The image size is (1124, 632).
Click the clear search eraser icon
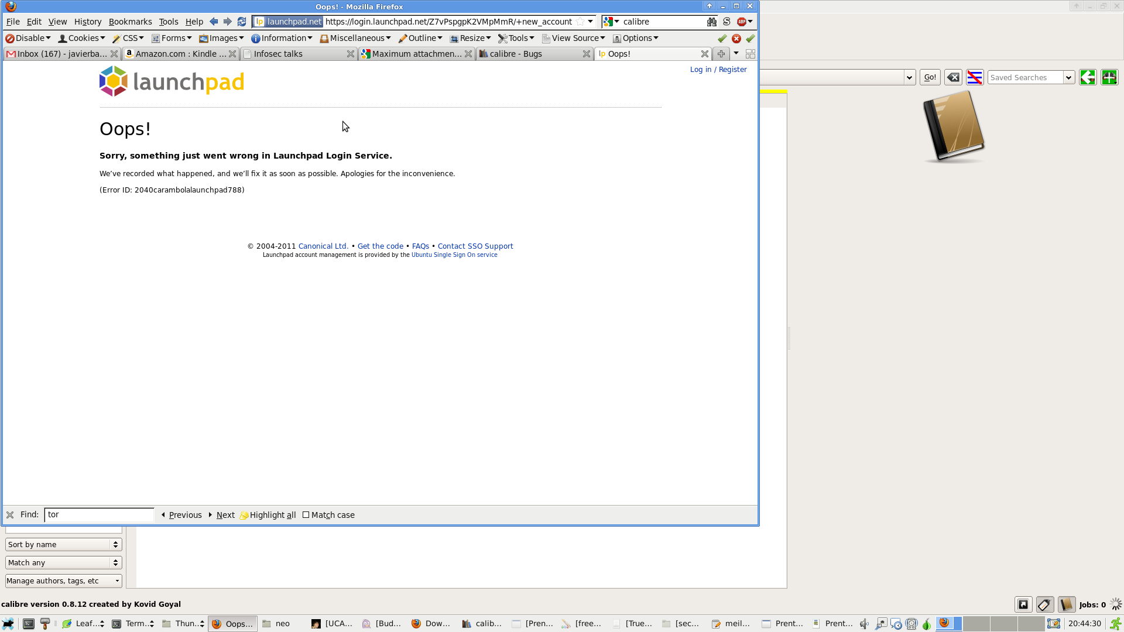tap(953, 77)
